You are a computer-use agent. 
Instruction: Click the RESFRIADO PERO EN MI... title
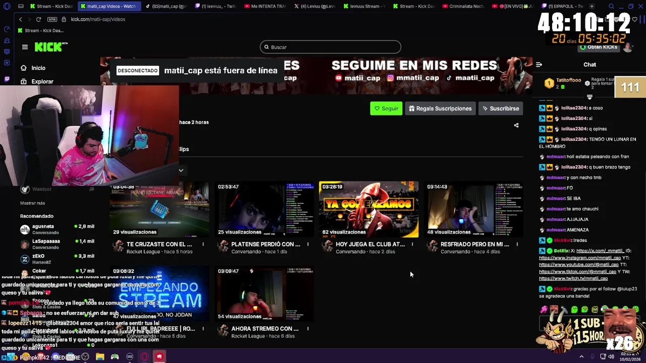[475, 244]
